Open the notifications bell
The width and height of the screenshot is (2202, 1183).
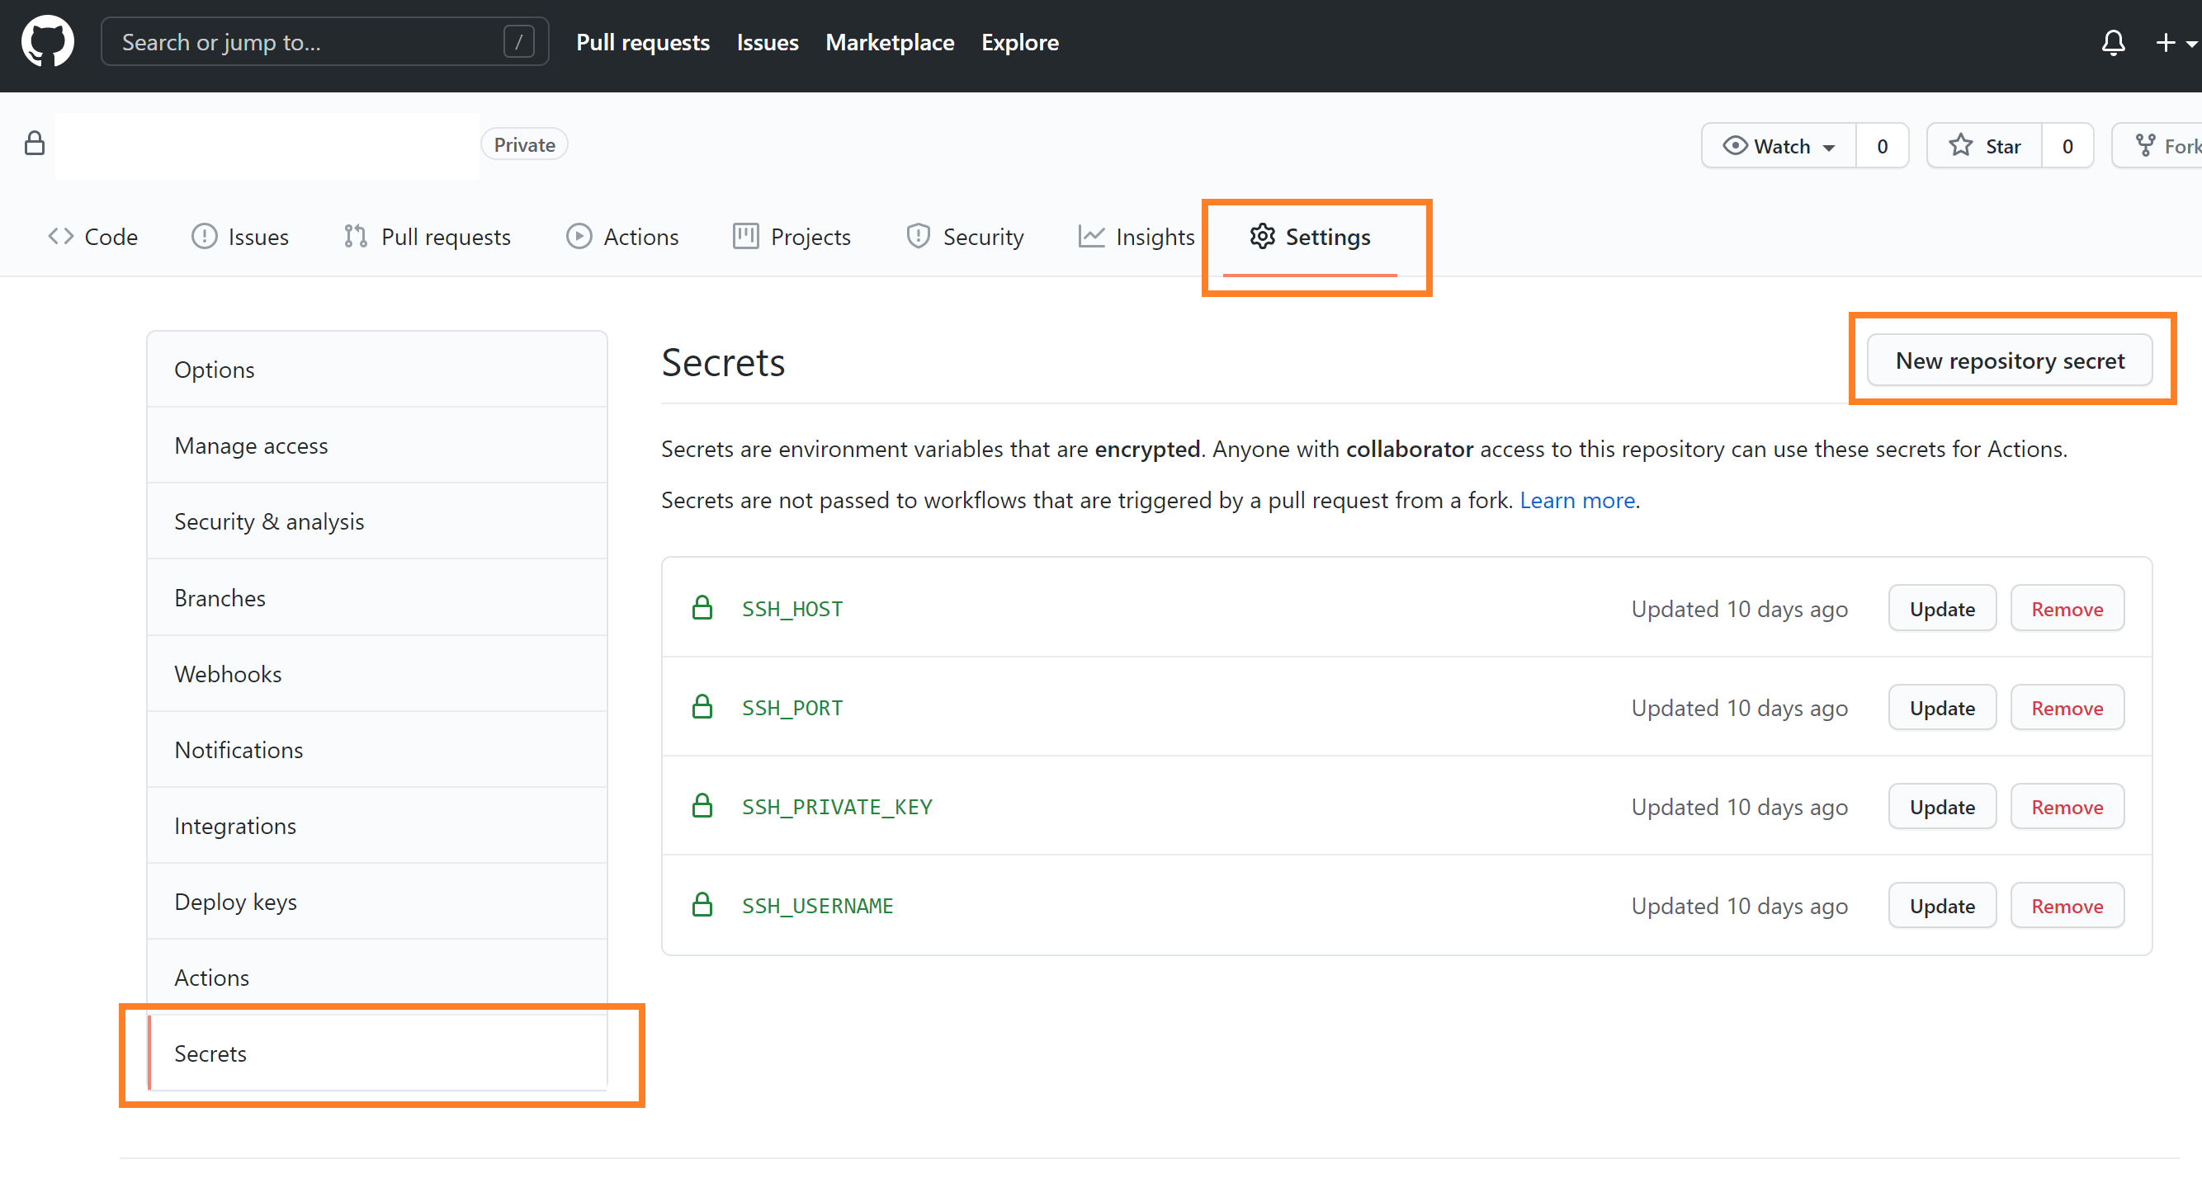coord(2112,42)
